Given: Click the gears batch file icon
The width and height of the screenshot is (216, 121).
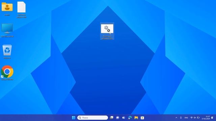Looking at the screenshot, I should (107, 29).
